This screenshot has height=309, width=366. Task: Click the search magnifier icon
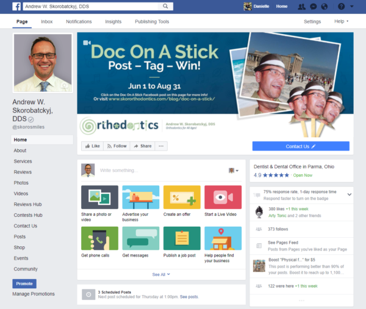pos(165,6)
